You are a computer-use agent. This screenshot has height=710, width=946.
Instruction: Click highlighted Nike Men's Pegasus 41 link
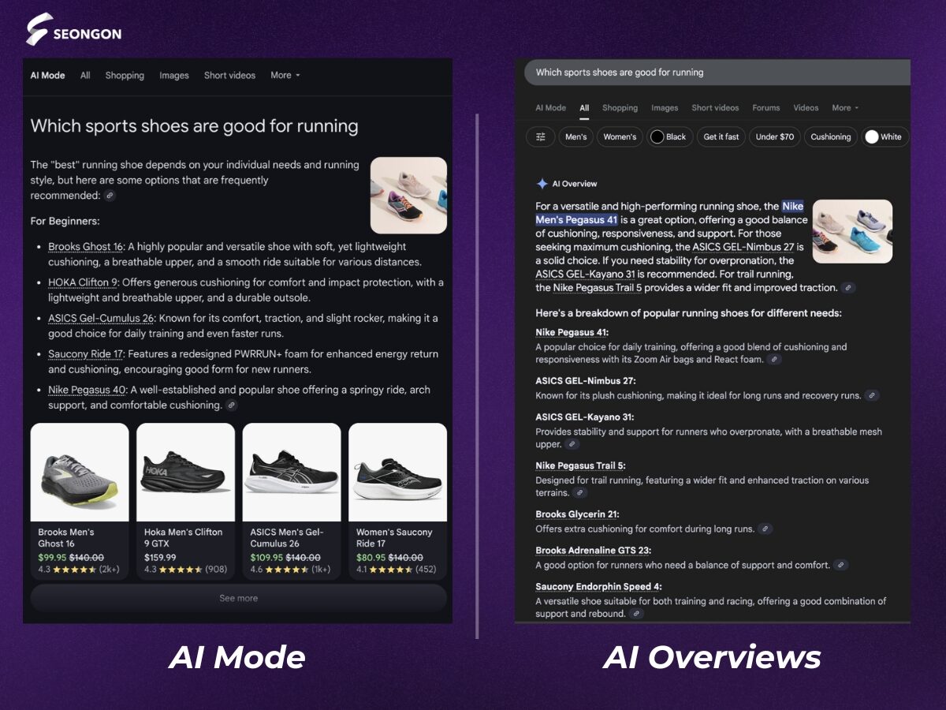point(669,213)
